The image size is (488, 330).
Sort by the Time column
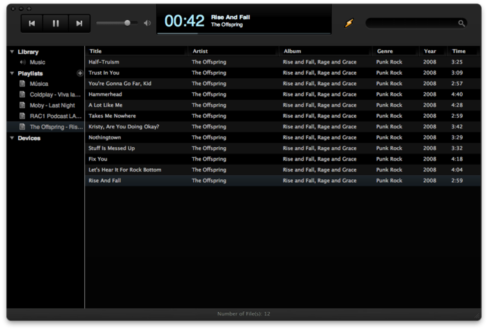coord(463,51)
